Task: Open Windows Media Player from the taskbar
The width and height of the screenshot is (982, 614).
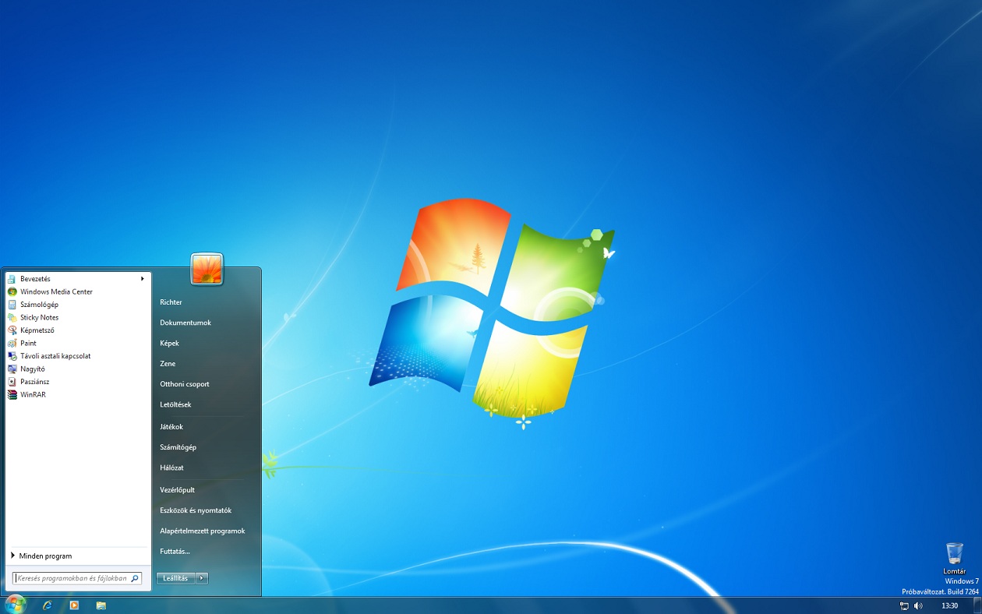Action: point(74,605)
